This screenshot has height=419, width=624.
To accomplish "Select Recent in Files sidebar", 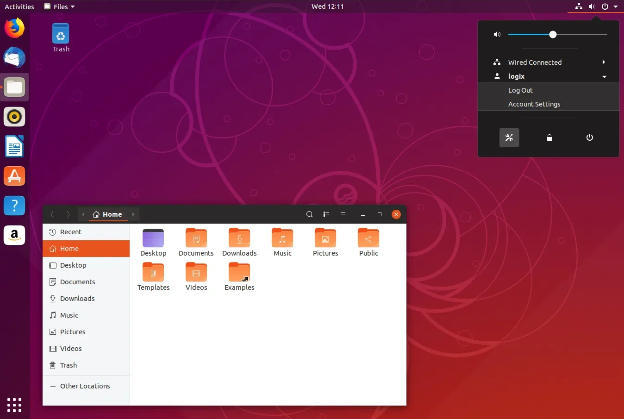I will click(86, 232).
